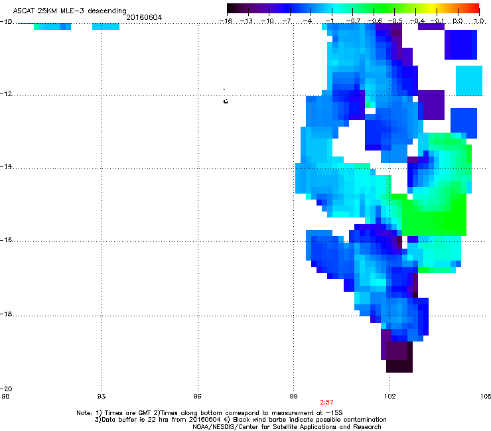The width and height of the screenshot is (491, 431).
Task: Click the latitude label -18
Action: [x=6, y=314]
